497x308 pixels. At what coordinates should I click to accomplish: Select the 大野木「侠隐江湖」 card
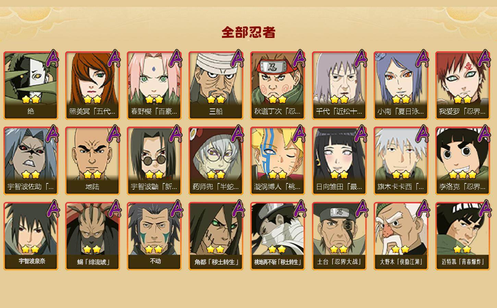(x=401, y=236)
